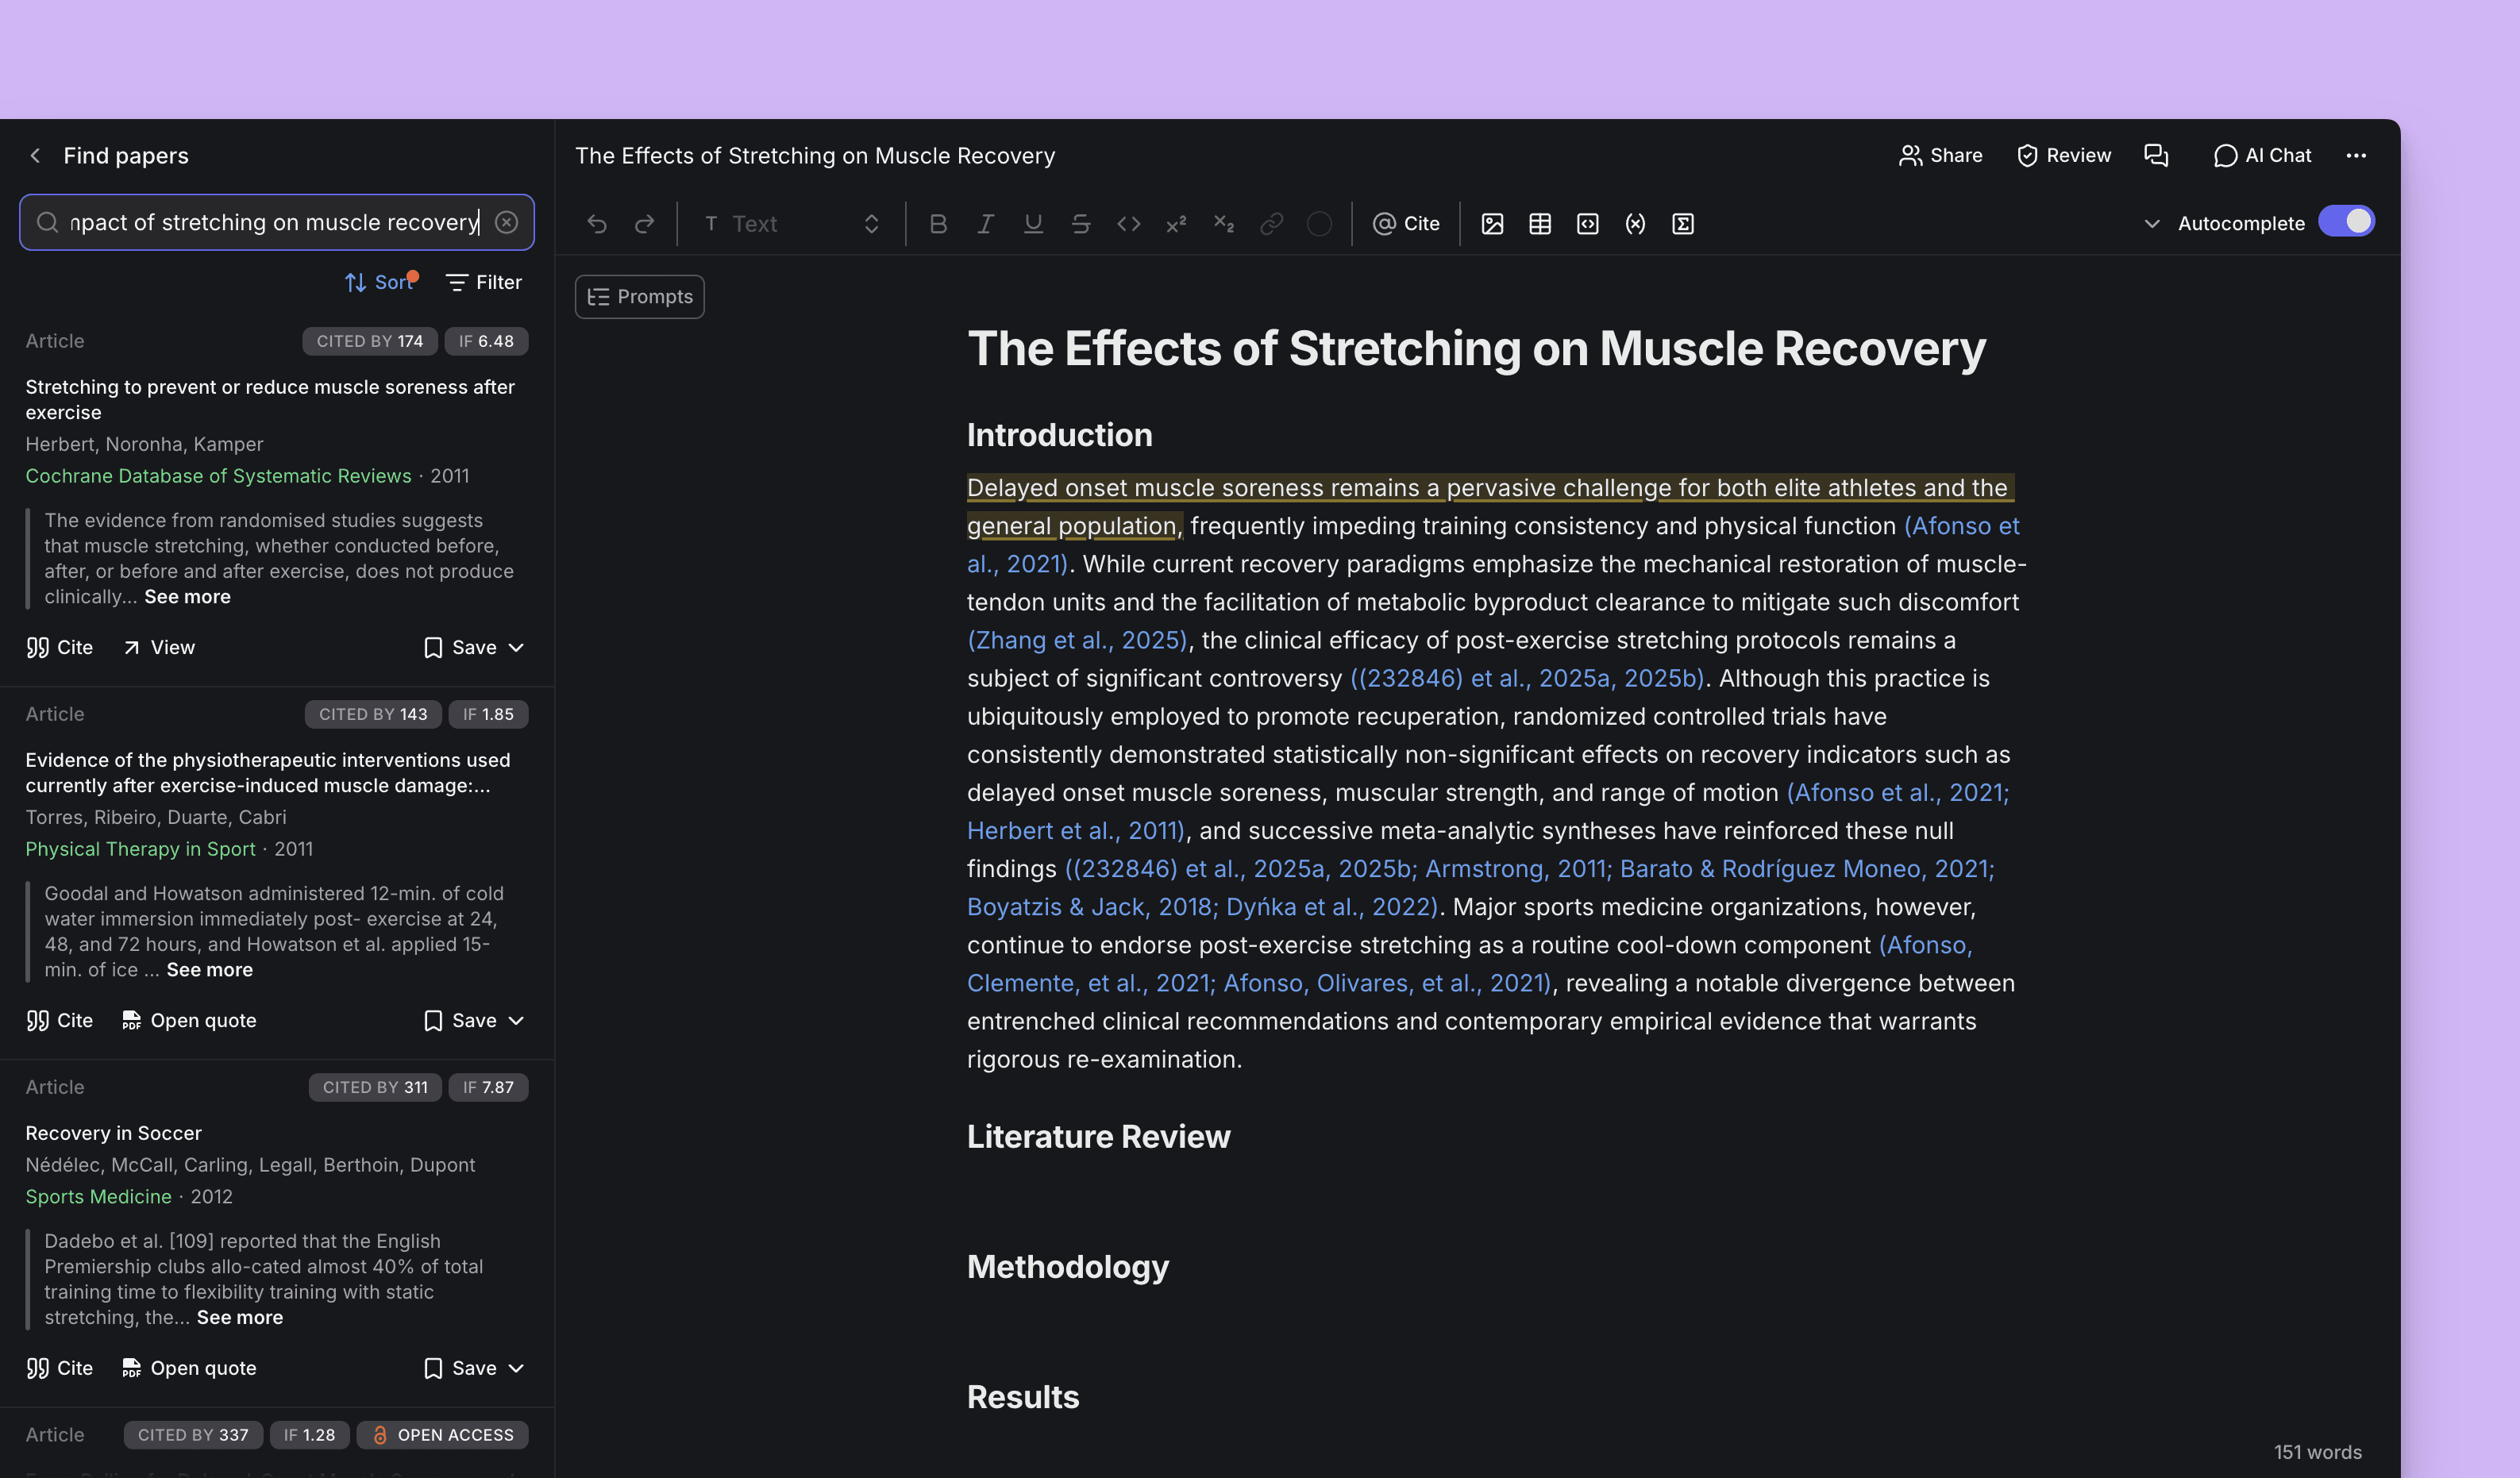Apply superscript formatting
Viewport: 2520px width, 1478px height.
click(1176, 224)
